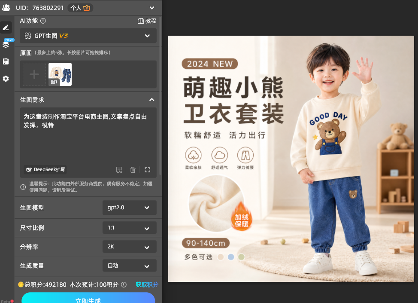Open the 生成质量 自动 dropdown
This screenshot has width=418, height=303.
(x=130, y=266)
